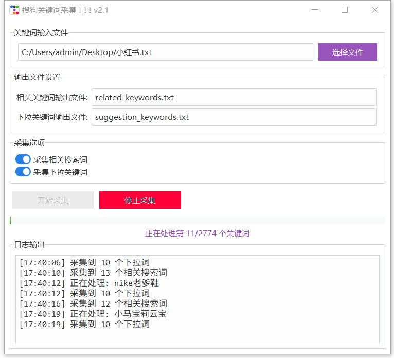Maximize the window
Viewport: 394px width, 358px height.
click(x=345, y=10)
